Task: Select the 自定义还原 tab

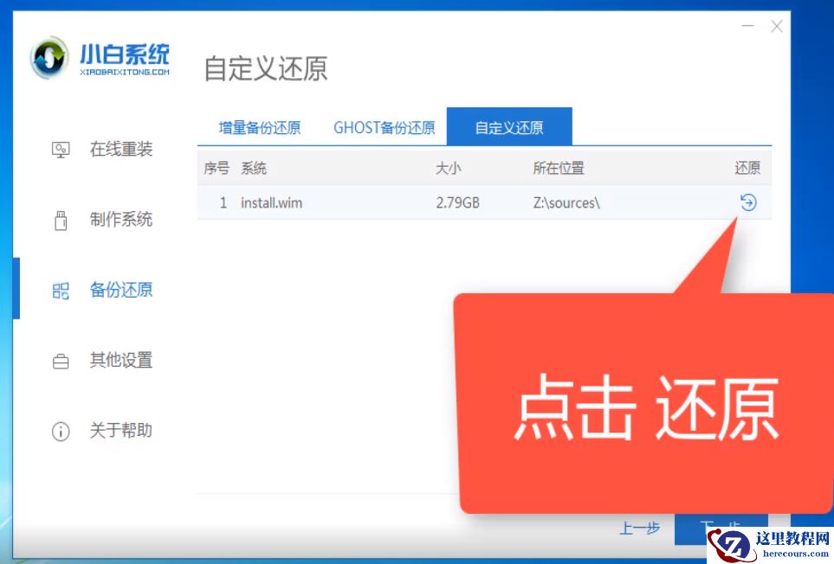Action: coord(509,126)
